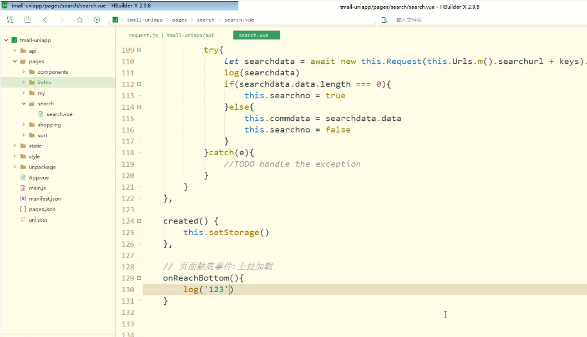587x337 pixels.
Task: Click the unpackage folder icon
Action: (23, 167)
